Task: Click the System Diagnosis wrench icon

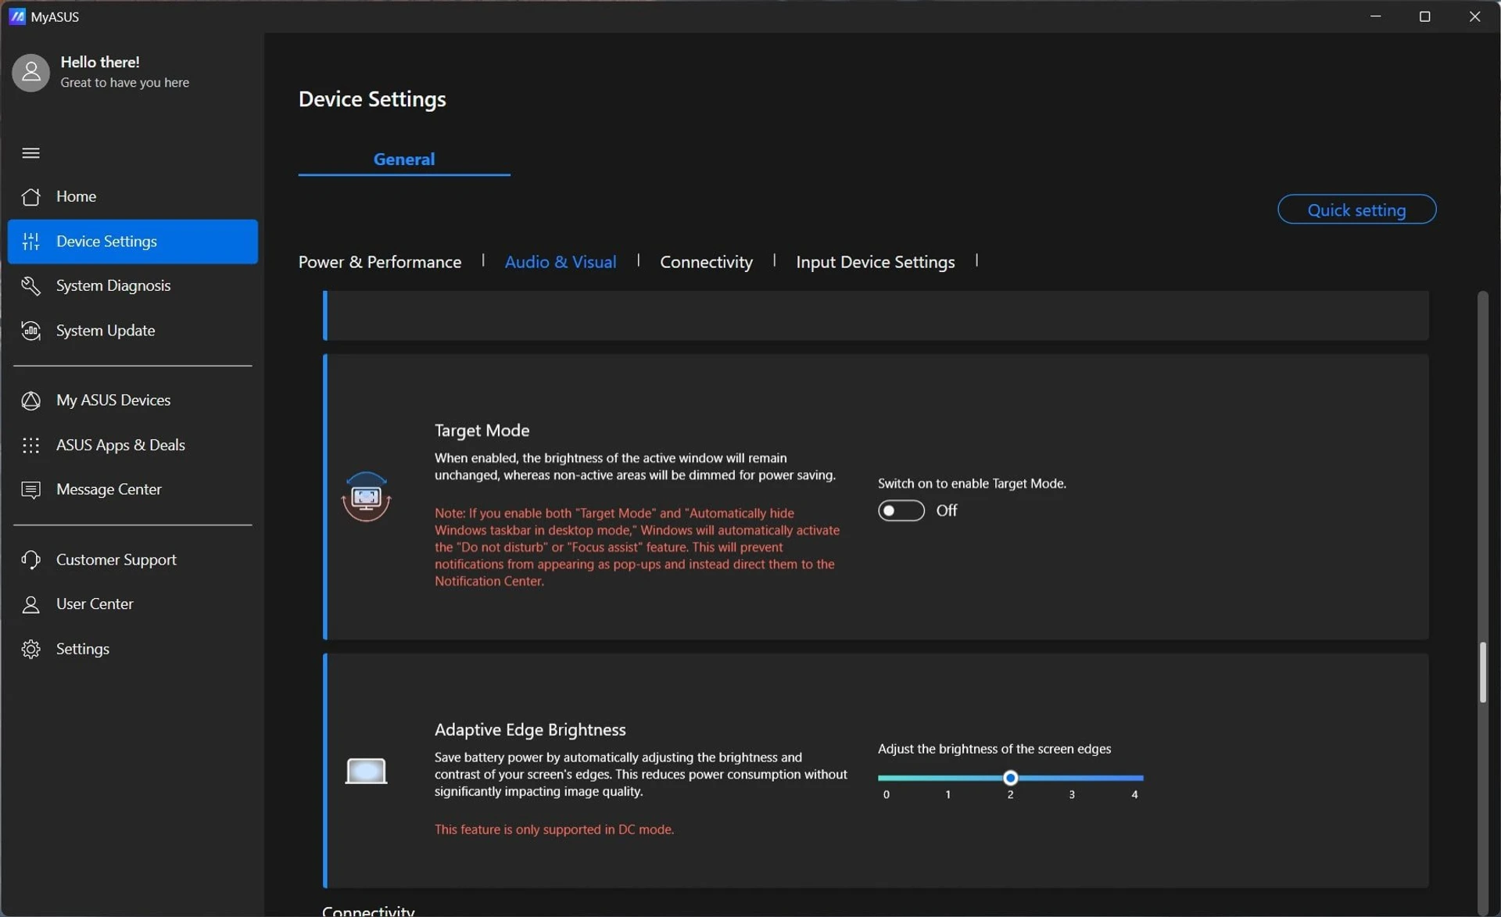Action: (30, 286)
